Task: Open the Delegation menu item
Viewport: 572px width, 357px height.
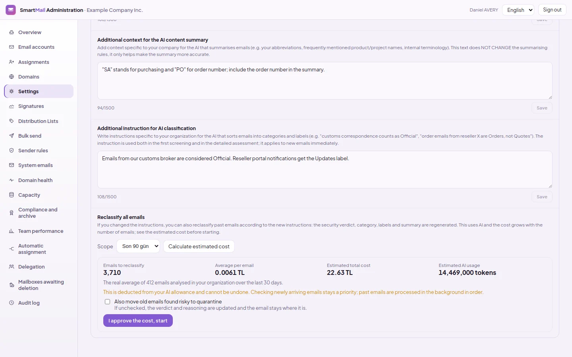Action: [39, 267]
